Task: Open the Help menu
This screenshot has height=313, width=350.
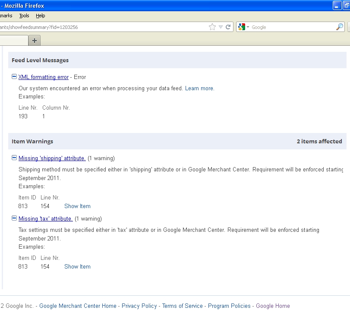Action: tap(41, 16)
